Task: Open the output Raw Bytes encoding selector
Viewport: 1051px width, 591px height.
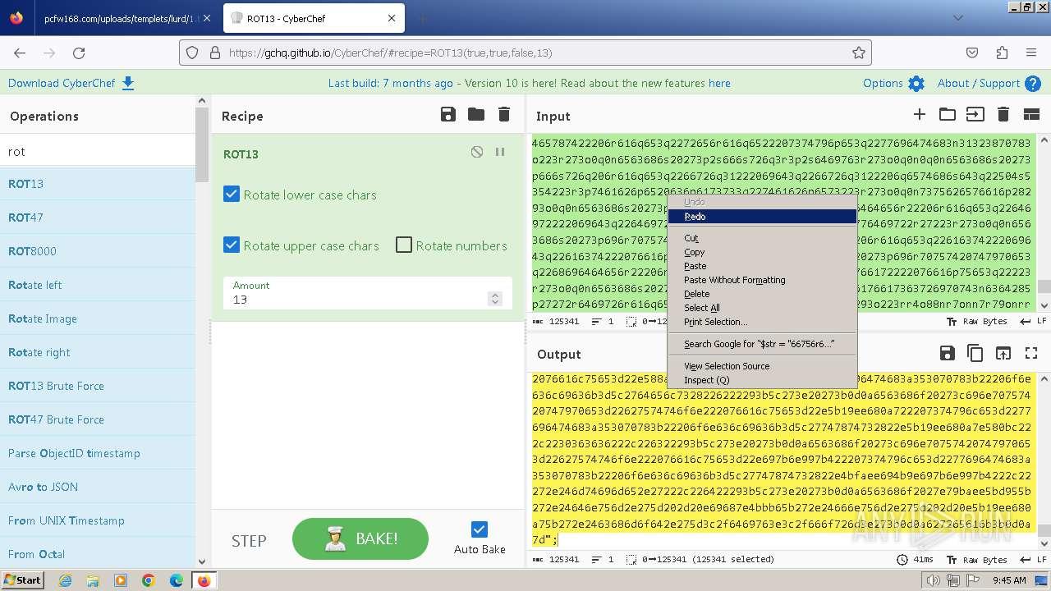Action: point(977,560)
